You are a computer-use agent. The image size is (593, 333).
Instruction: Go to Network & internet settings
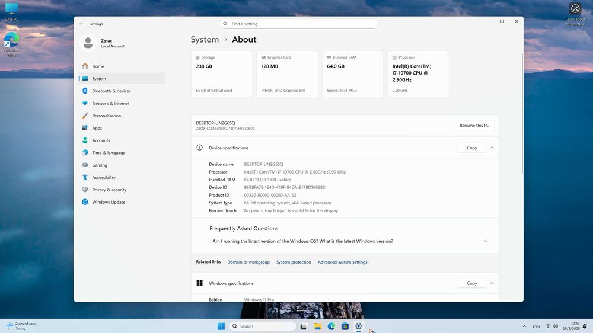(122, 103)
